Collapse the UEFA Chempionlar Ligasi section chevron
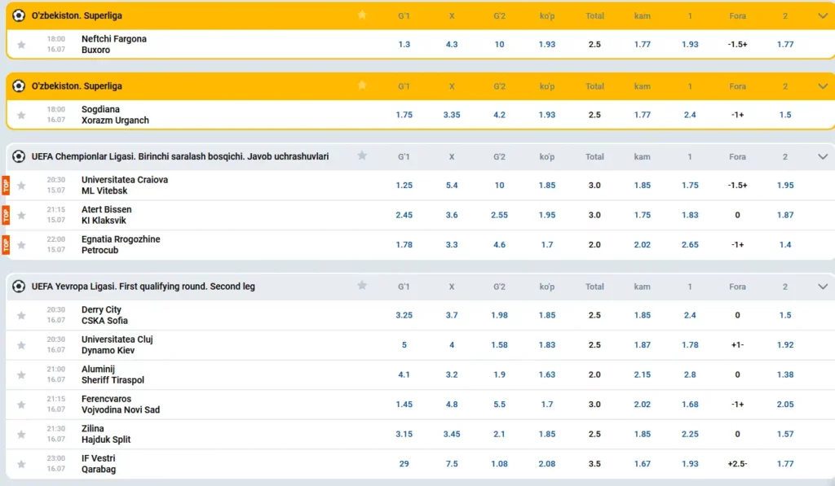Screen dimensions: 835x486 [x=823, y=156]
